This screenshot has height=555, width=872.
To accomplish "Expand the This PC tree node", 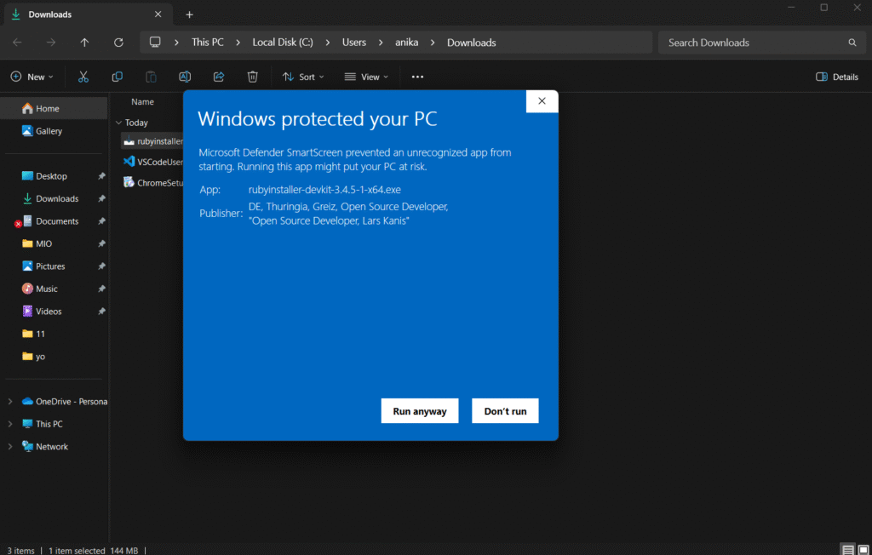I will coord(10,424).
